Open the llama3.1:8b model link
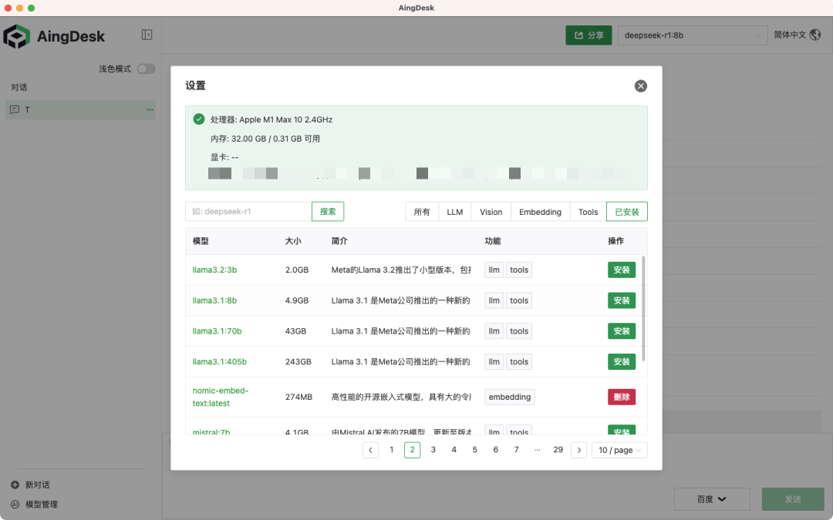The height and width of the screenshot is (520, 833). (x=214, y=300)
